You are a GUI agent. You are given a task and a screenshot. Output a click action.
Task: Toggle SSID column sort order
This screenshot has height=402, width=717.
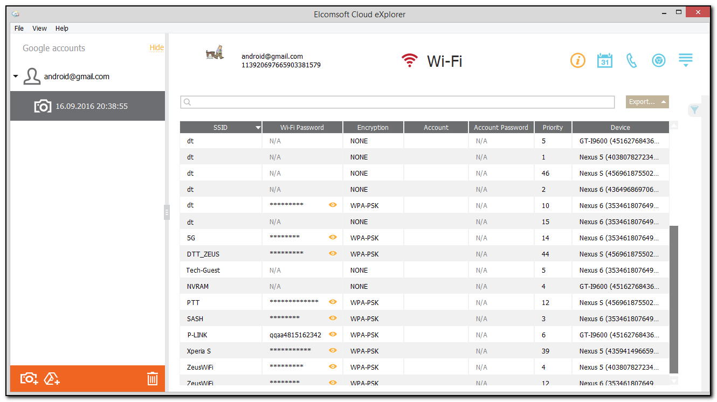coord(258,127)
